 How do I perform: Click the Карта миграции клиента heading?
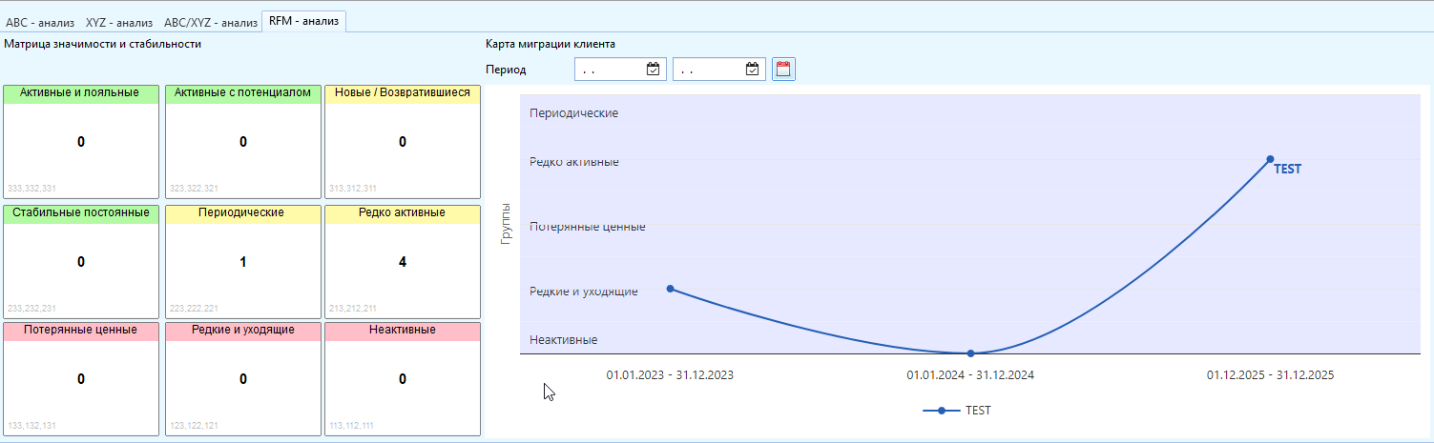pos(551,44)
